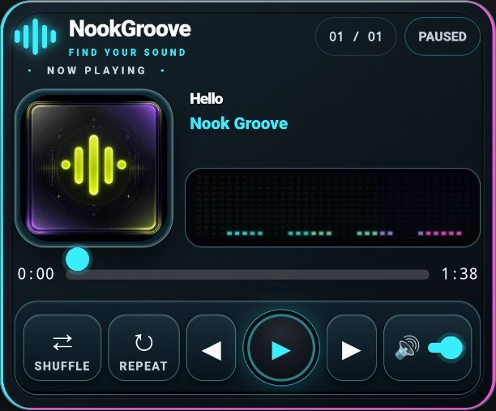Click the cyan seek position knob
Image resolution: width=496 pixels, height=411 pixels.
(78, 259)
